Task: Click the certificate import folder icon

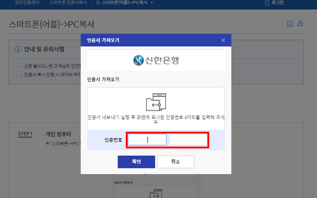Action: [156, 102]
